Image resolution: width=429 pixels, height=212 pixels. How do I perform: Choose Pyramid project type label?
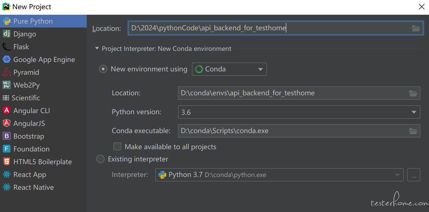(26, 72)
